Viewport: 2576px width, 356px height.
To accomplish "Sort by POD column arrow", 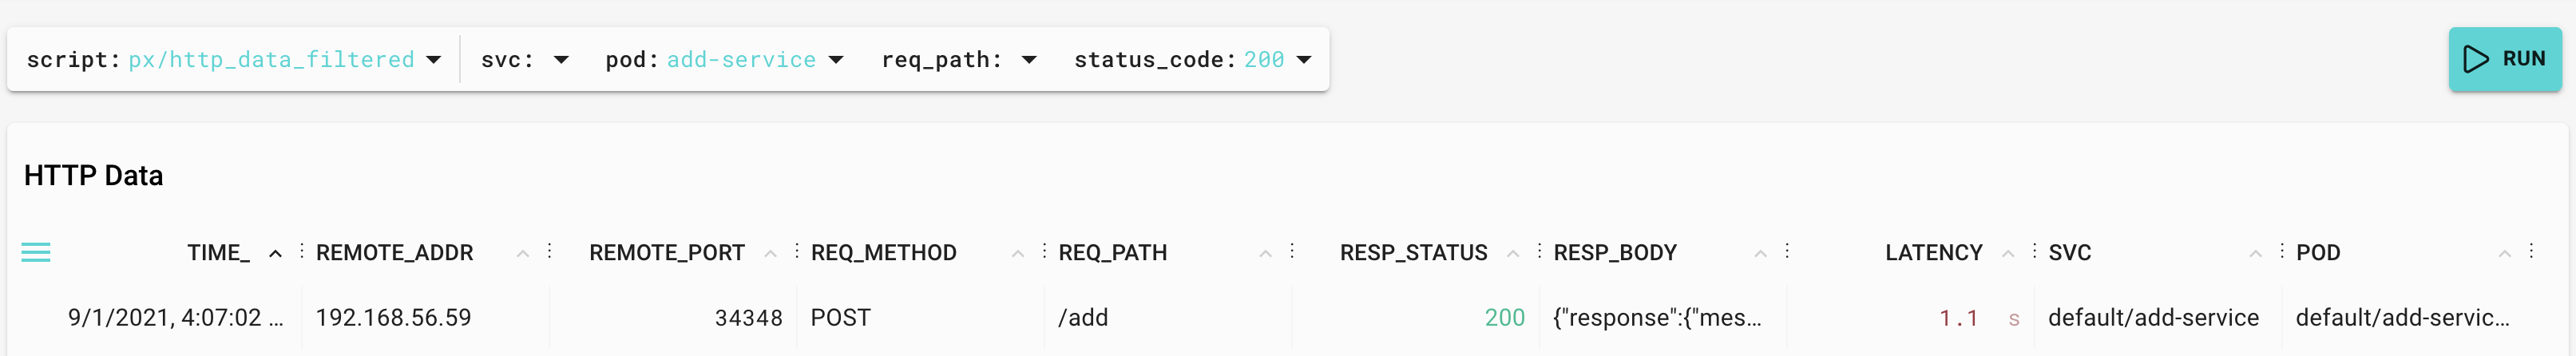I will click(2505, 254).
